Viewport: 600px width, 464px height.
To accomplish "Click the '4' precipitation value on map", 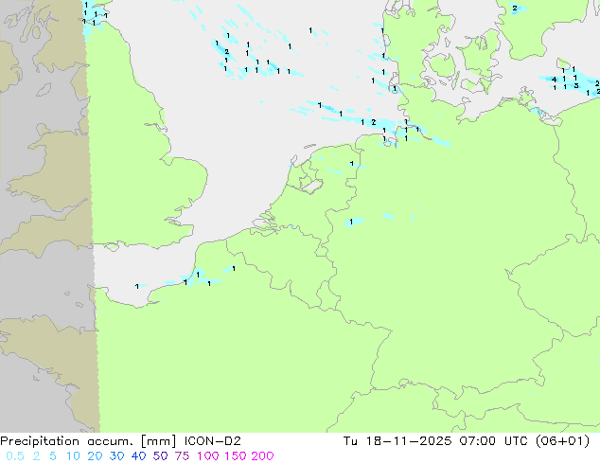I will tap(554, 80).
